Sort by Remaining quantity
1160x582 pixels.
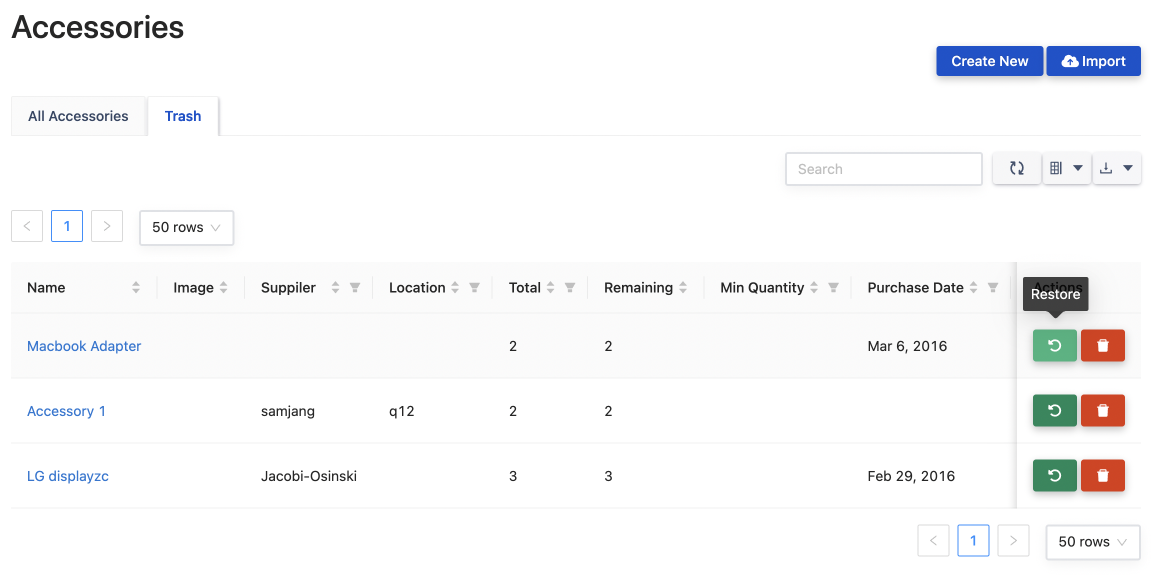coord(683,287)
